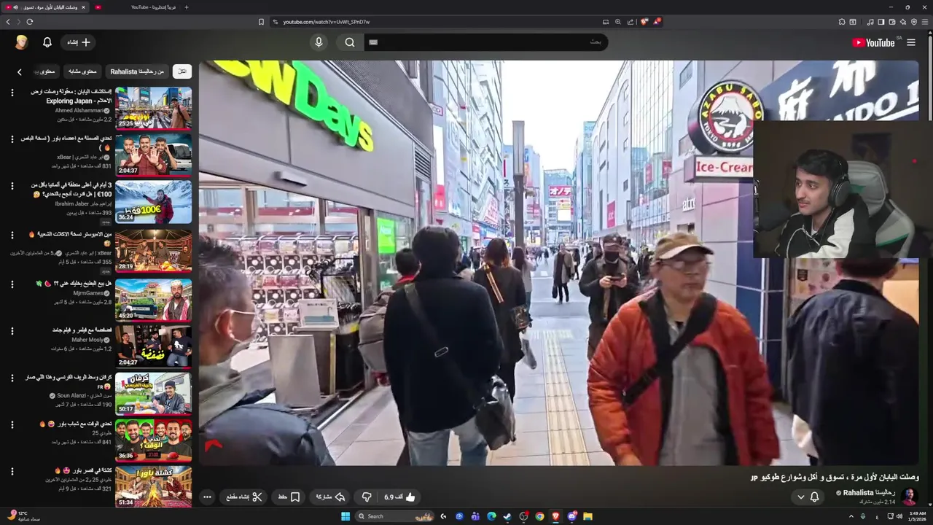Viewport: 933px width, 525px height.
Task: Go to the YouTube home logo
Action: 873,42
